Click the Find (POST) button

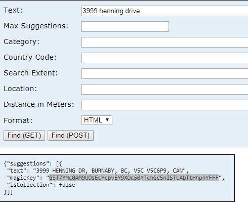70,135
